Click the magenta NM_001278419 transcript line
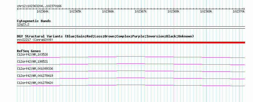The width and height of the screenshot is (253, 102). [131, 78]
